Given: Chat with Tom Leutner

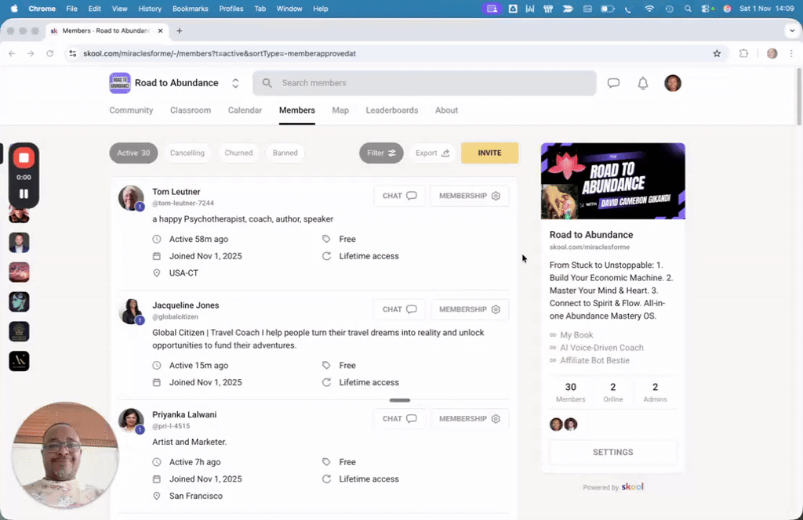Looking at the screenshot, I should coord(399,196).
